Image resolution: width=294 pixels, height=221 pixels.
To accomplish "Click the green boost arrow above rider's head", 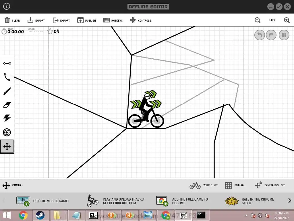I will point(150,94).
